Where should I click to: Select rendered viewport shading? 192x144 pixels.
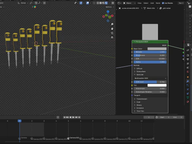pos(106,3)
